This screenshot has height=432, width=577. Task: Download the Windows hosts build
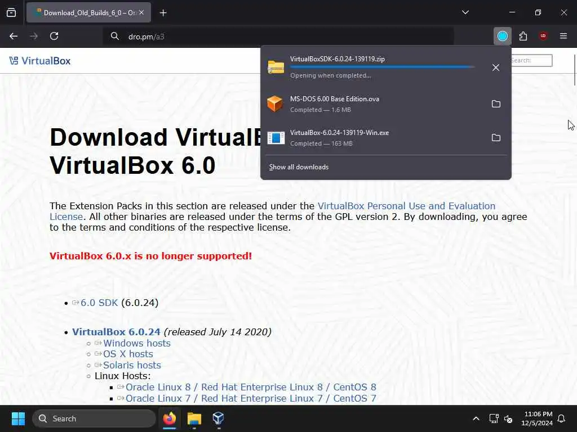136,343
